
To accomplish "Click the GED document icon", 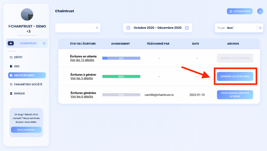I will pos(11,66).
